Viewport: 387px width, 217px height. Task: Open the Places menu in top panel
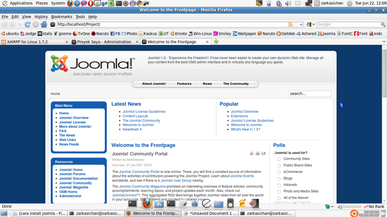pyautogui.click(x=42, y=3)
